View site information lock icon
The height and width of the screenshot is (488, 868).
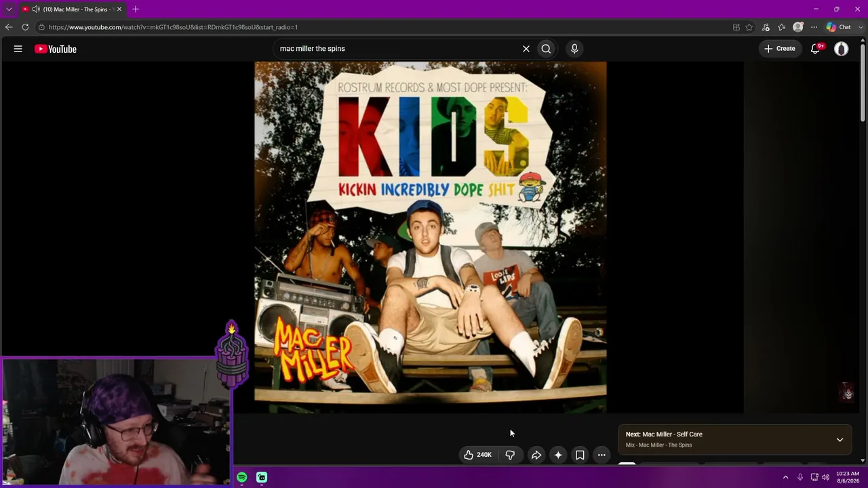coord(41,27)
